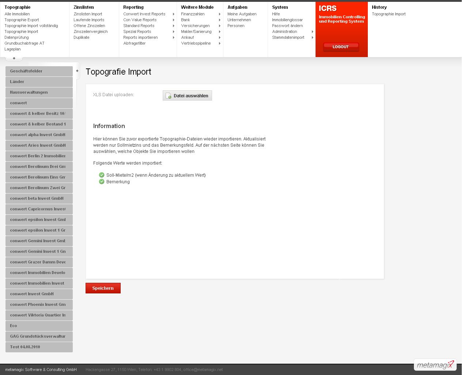Expand the Conwert Invest Reports submenu arrow
Screen dimensions: 468x375
[x=173, y=14]
